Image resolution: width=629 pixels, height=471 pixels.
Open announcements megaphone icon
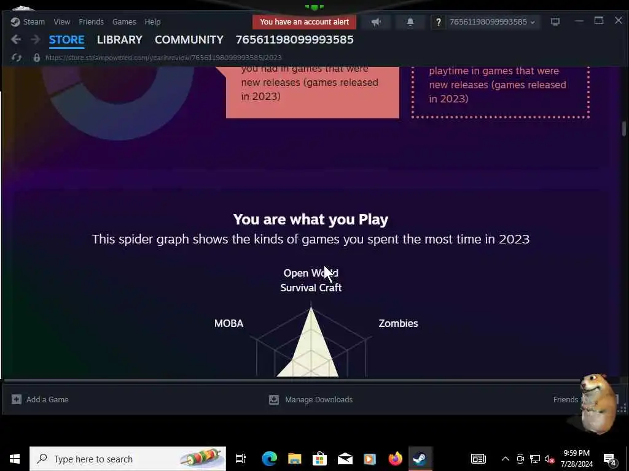(x=376, y=21)
